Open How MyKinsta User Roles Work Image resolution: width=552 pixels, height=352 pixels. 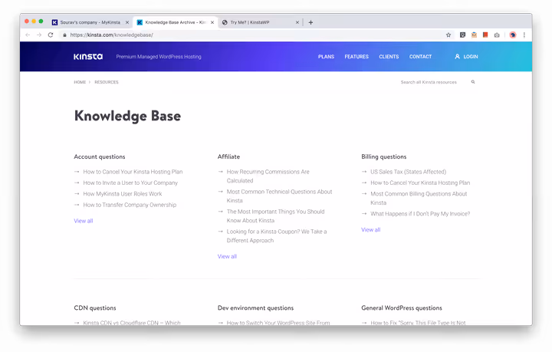point(123,193)
